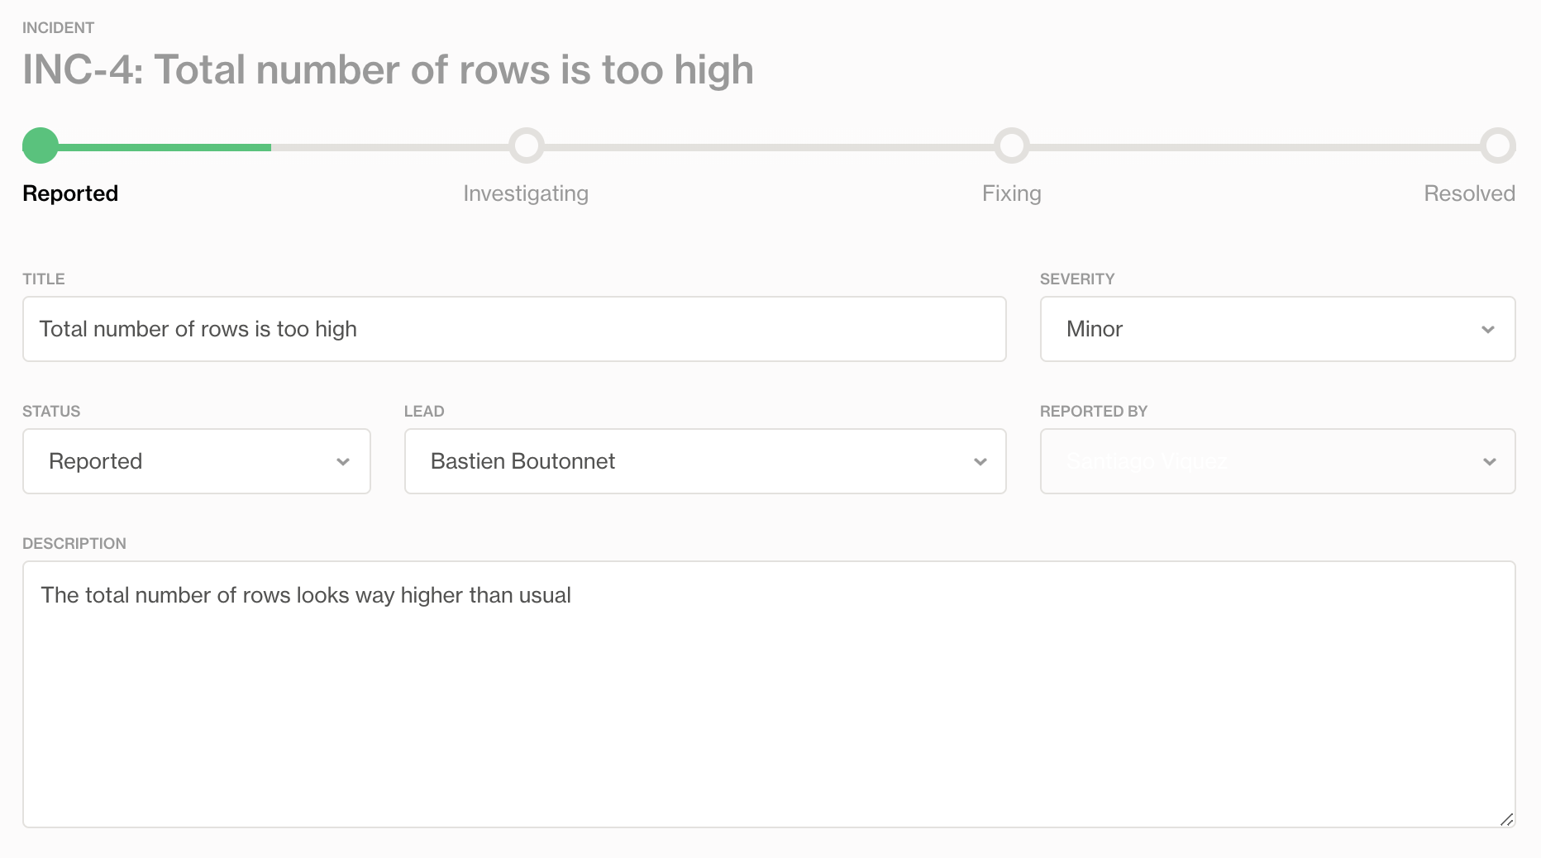Open the Lead dropdown showing Bastien Boutonnet
Image resolution: width=1541 pixels, height=858 pixels.
point(705,461)
